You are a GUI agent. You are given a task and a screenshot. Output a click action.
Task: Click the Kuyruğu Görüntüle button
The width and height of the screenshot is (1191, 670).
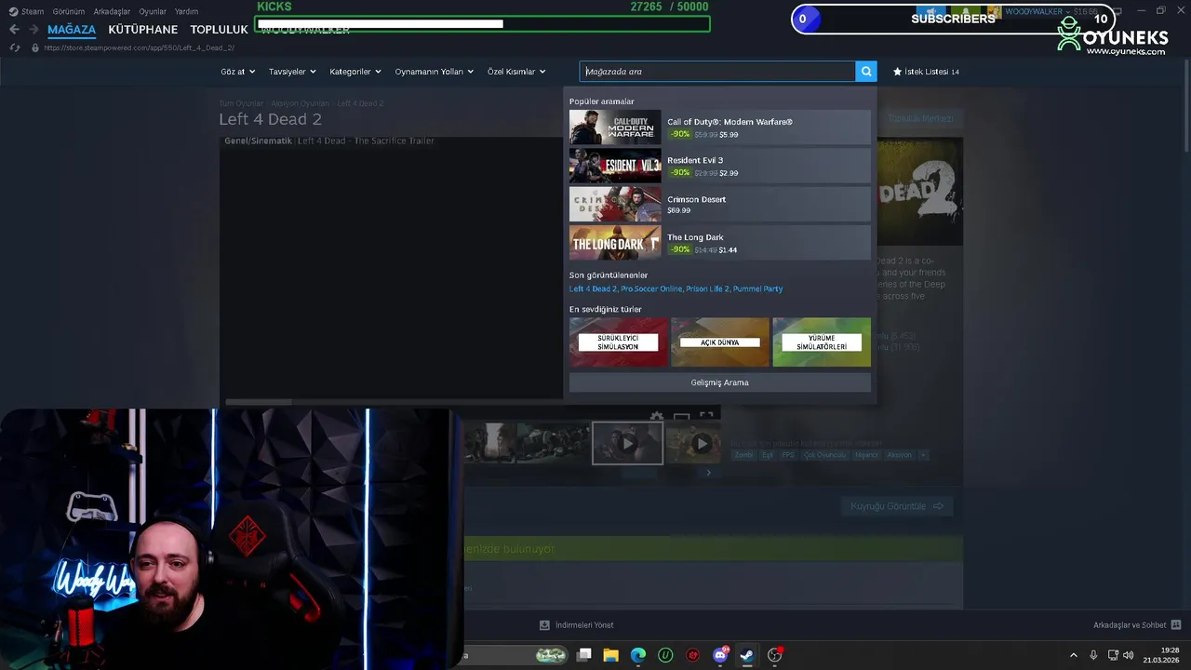pos(897,506)
